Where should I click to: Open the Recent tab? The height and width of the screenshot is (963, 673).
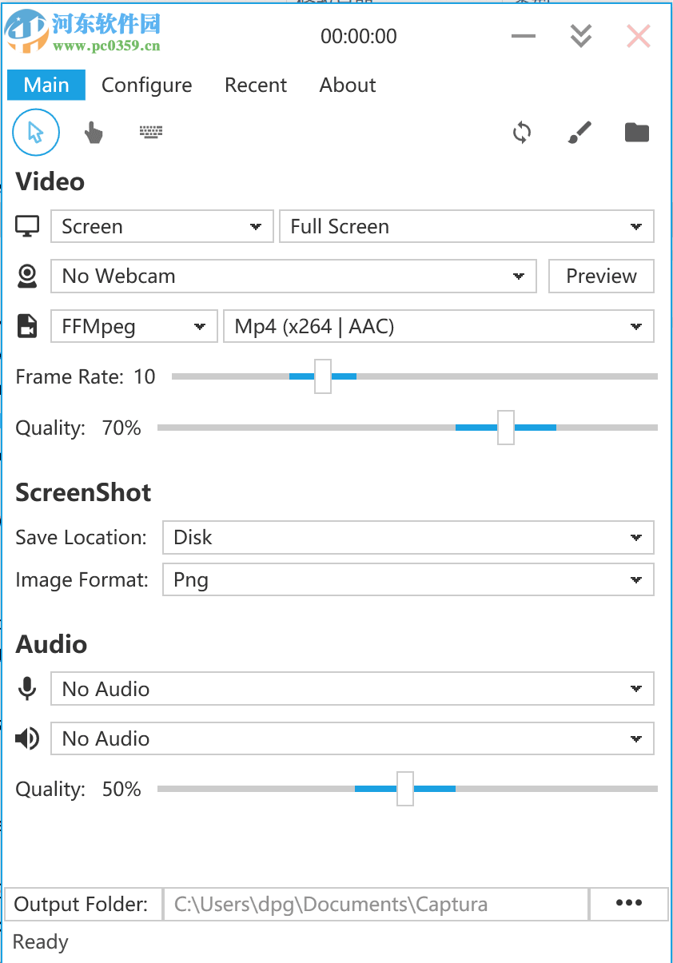point(256,86)
